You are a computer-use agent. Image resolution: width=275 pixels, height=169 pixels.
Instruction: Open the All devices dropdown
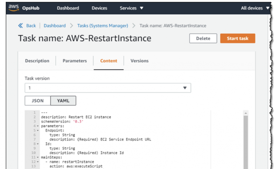(x=255, y=8)
